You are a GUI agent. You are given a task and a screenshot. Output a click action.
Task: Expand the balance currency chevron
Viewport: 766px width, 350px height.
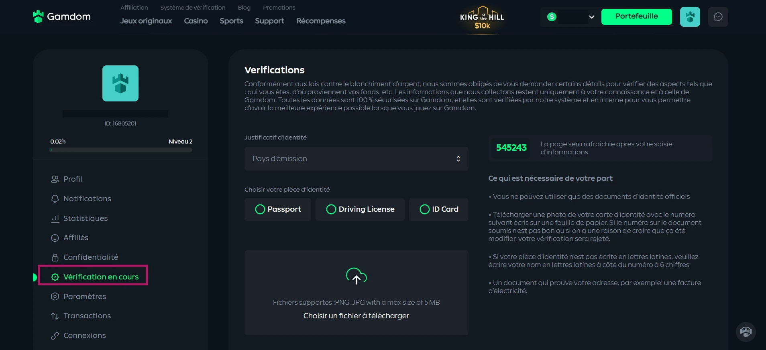pyautogui.click(x=591, y=17)
